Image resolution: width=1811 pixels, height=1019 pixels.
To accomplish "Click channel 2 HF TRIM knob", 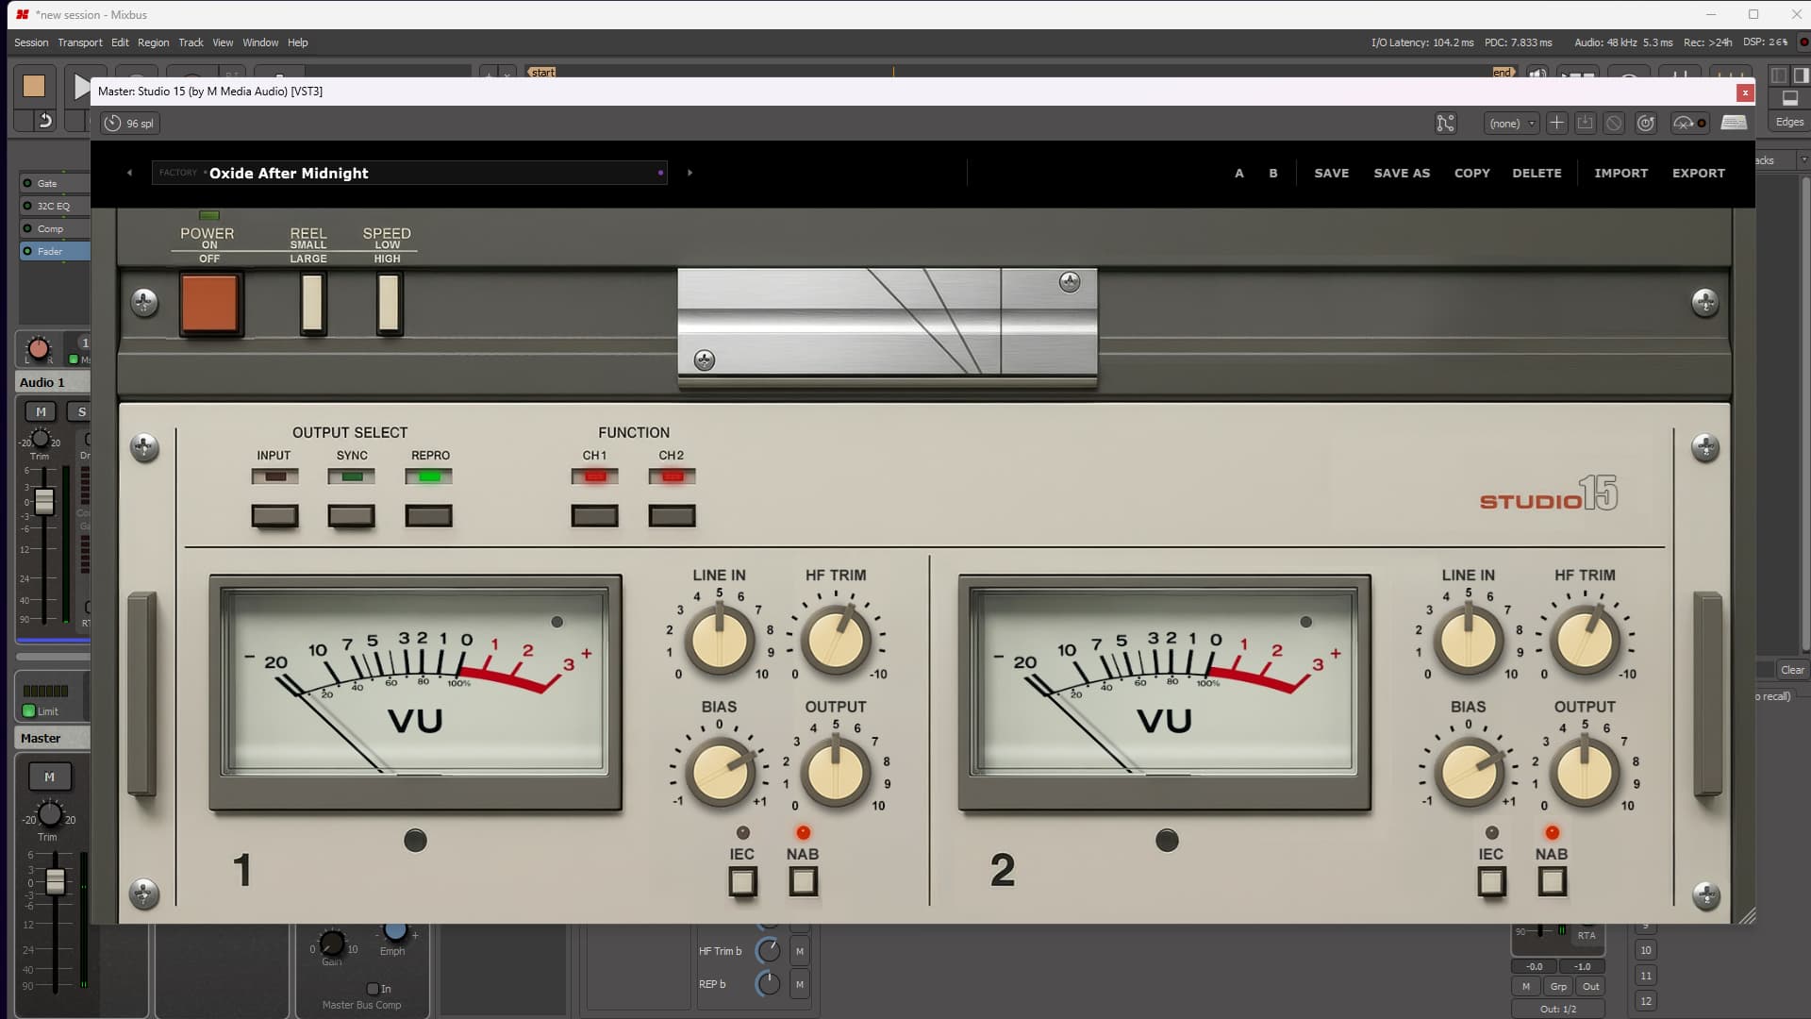I will 1585,641.
